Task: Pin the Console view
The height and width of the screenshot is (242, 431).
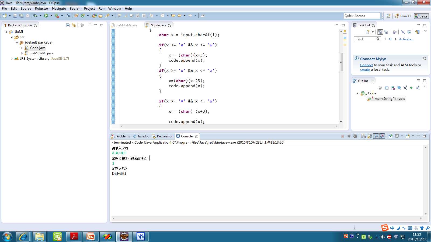Action: [390, 136]
